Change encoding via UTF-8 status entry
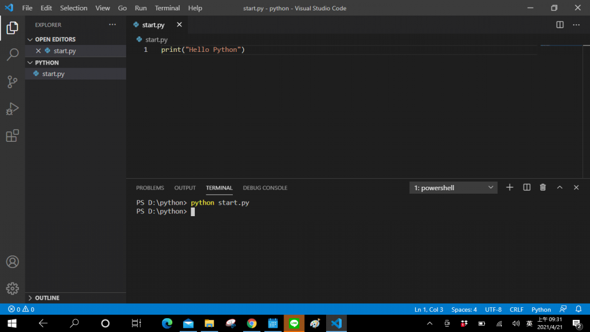Image resolution: width=590 pixels, height=332 pixels. pyautogui.click(x=493, y=310)
